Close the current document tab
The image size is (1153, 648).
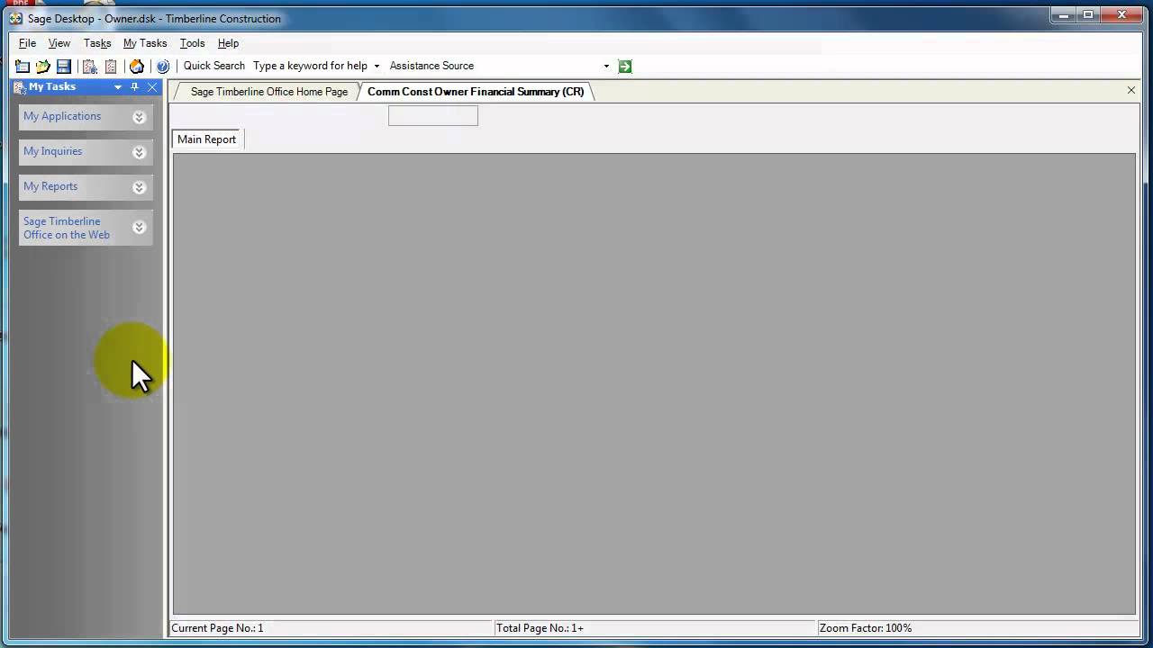click(x=1131, y=90)
